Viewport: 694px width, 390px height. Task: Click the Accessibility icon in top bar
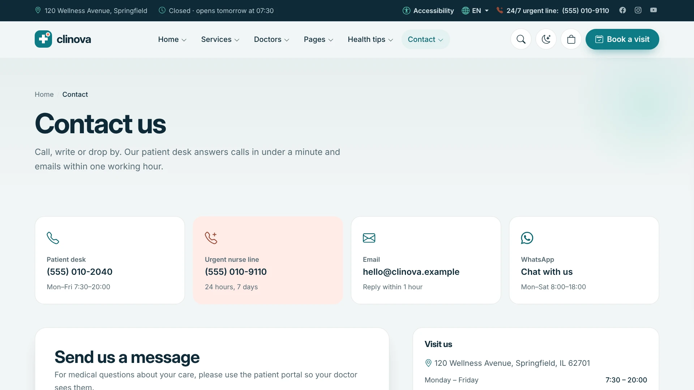[x=406, y=10]
